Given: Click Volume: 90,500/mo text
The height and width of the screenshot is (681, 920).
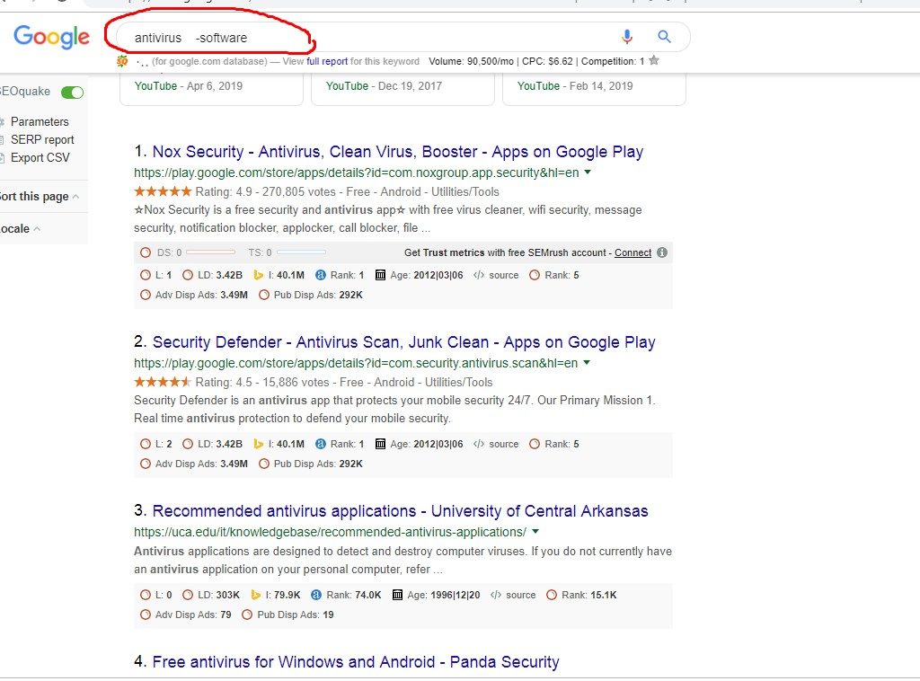Looking at the screenshot, I should point(471,61).
